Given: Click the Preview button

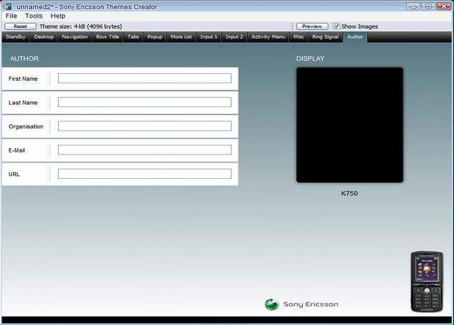Looking at the screenshot, I should click(x=312, y=26).
